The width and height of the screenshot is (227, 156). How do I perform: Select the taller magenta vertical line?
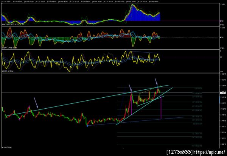[x=161, y=108]
